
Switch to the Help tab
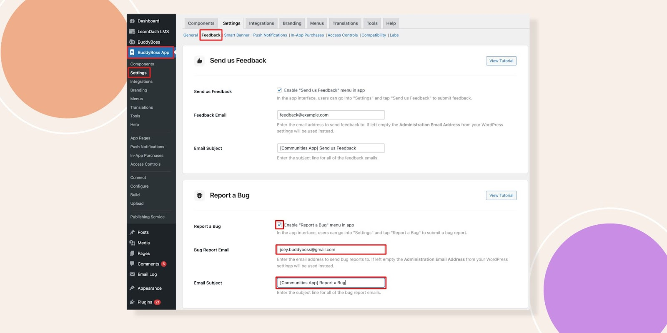point(391,23)
